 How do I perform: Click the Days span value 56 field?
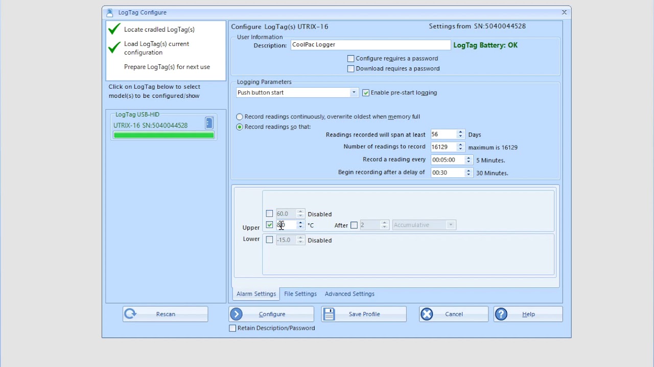coord(443,134)
